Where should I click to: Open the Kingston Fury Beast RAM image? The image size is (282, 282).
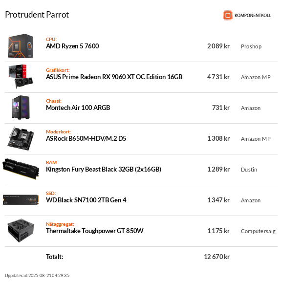pyautogui.click(x=21, y=169)
